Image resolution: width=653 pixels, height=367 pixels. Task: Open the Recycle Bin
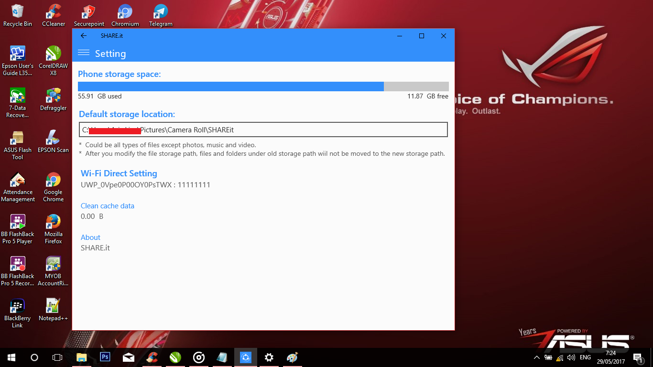[x=17, y=12]
